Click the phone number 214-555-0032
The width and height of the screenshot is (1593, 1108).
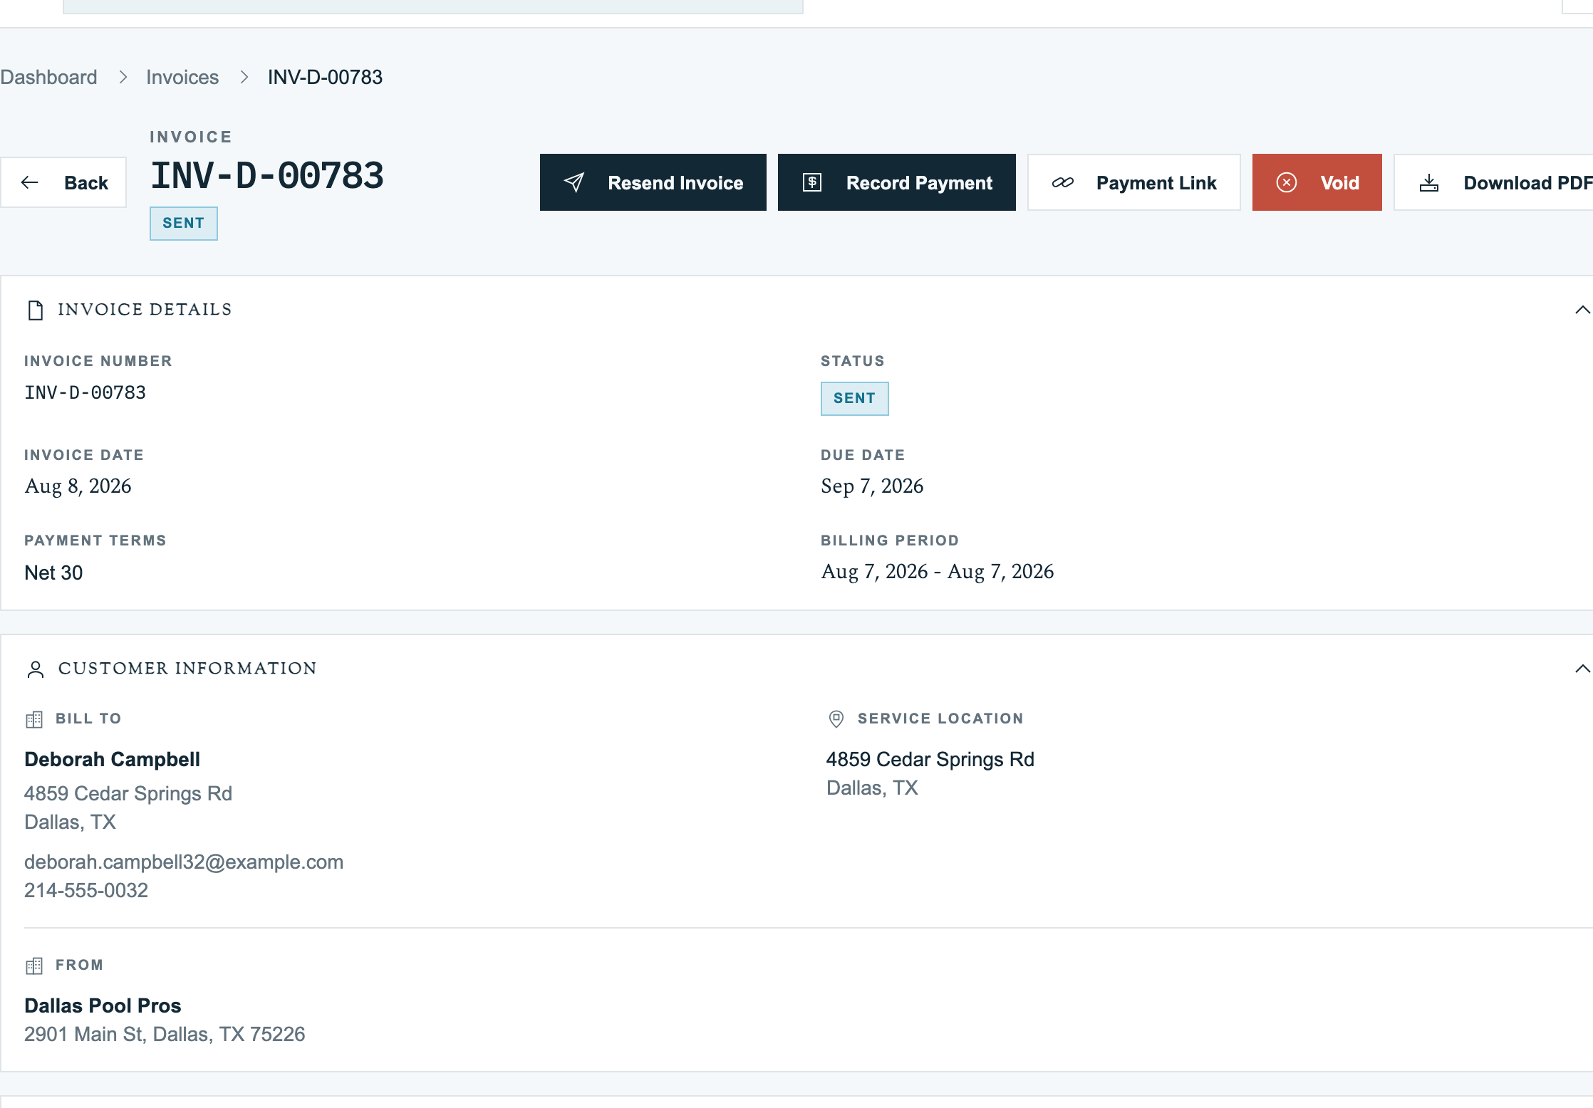(x=86, y=890)
